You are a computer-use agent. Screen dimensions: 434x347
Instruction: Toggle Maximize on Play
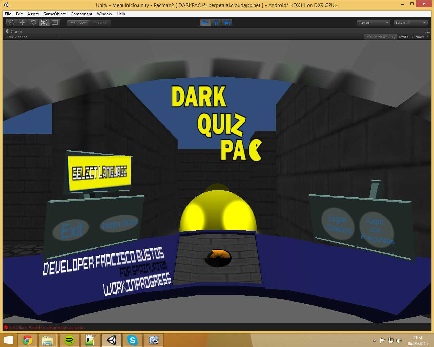[381, 37]
